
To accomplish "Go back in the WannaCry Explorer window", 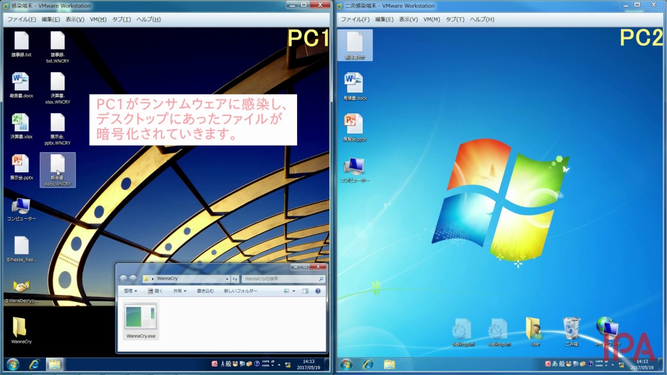I will tap(123, 279).
